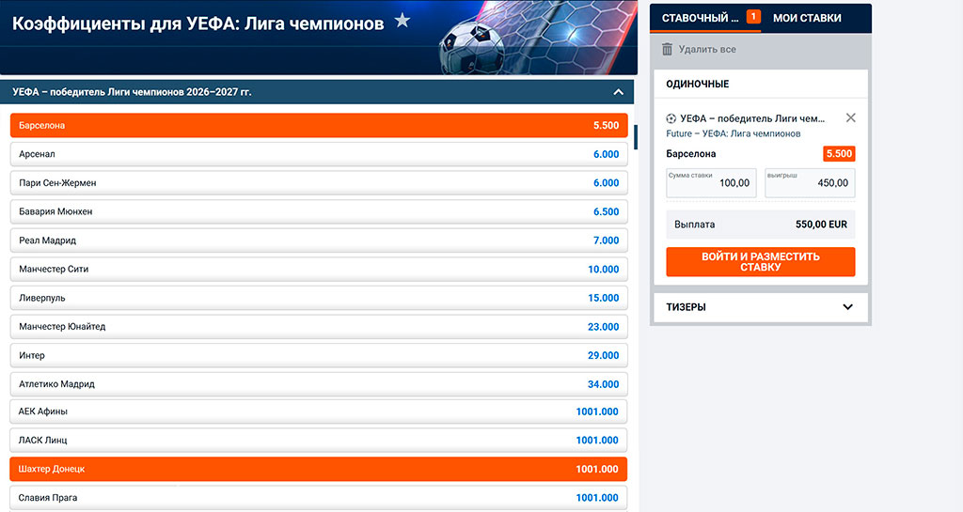Screen dimensions: 963x512
Task: Open the Future – УЕФА: Лига чемпионов link
Action: [x=734, y=133]
